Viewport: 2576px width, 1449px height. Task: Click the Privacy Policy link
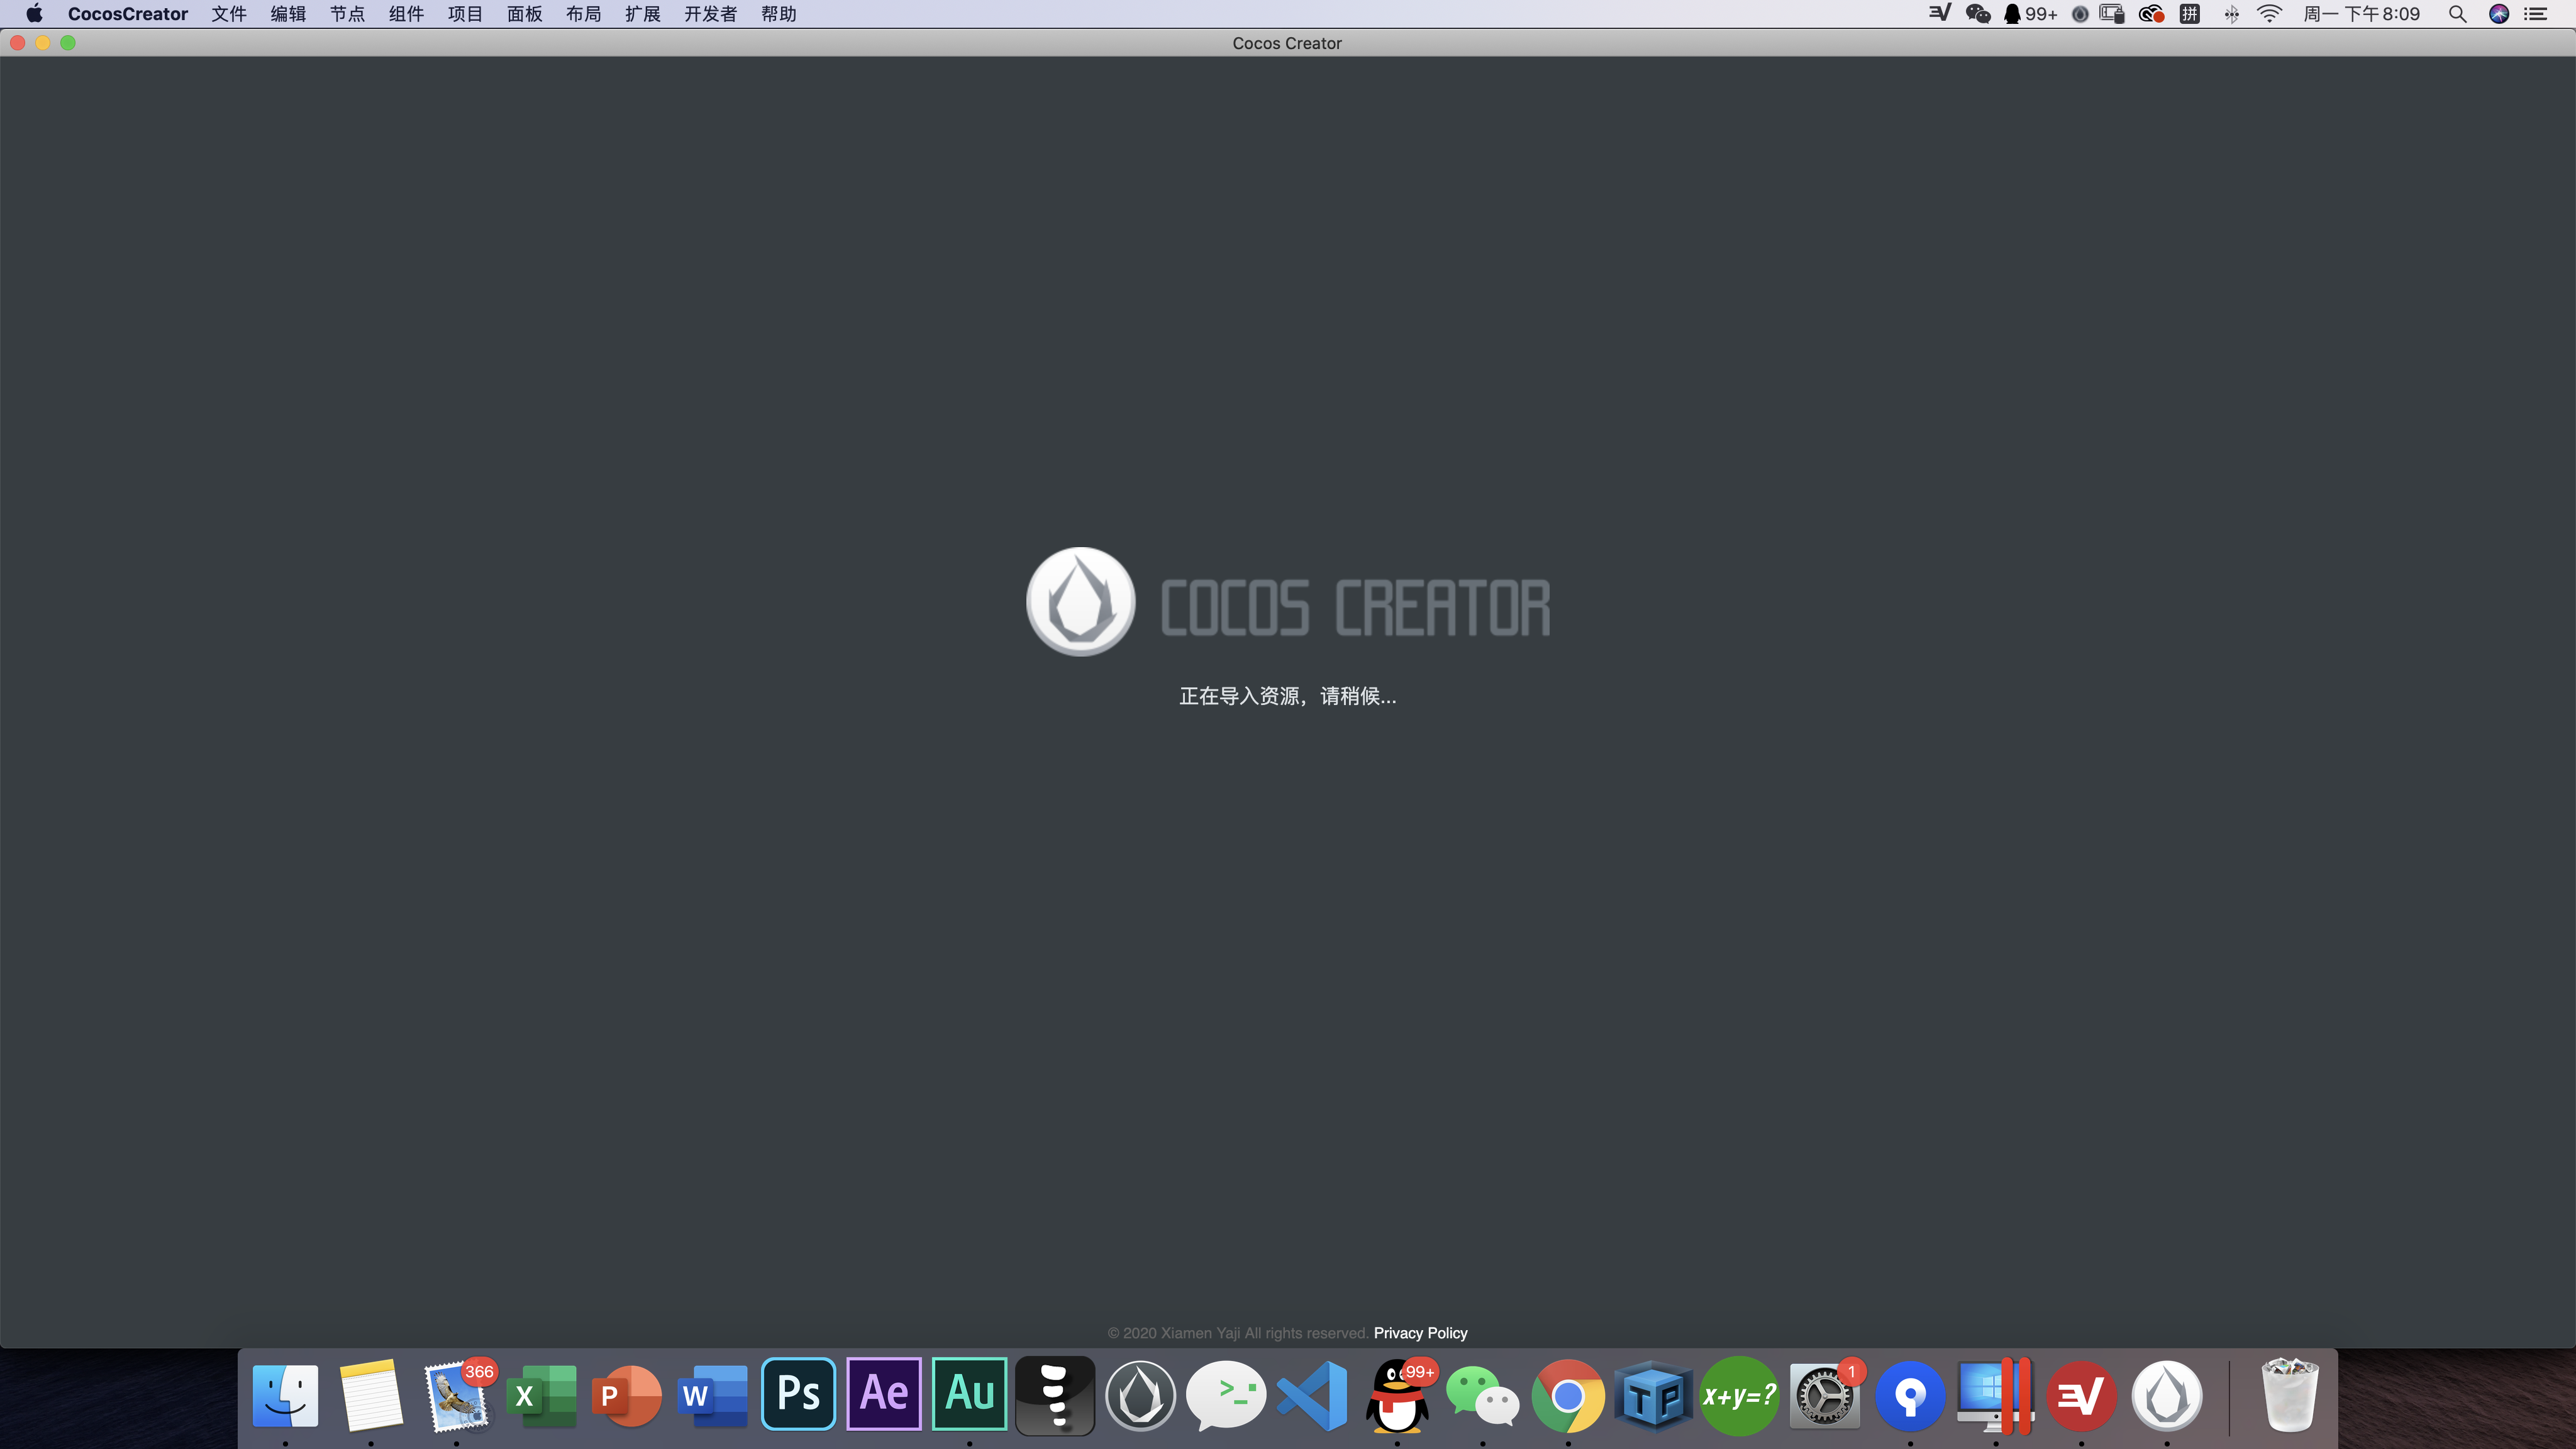click(x=1420, y=1333)
